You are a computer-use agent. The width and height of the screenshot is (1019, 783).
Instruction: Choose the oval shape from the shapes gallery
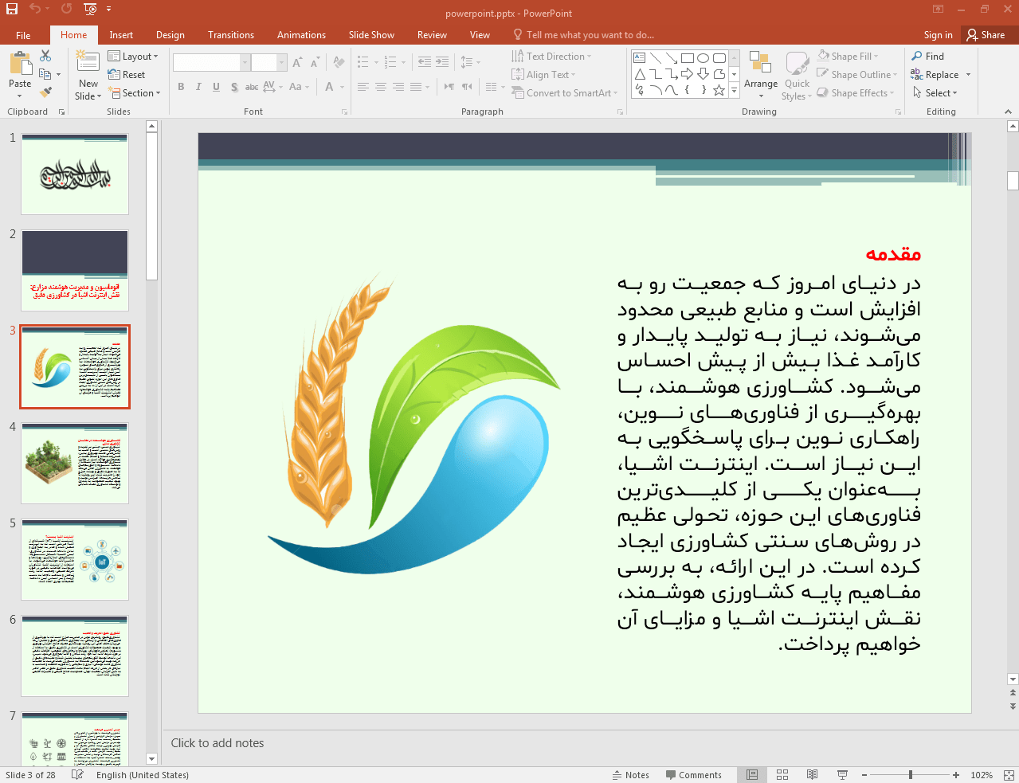[703, 58]
